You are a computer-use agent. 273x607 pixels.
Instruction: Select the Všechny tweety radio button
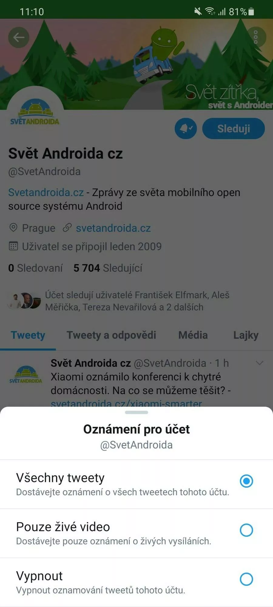[x=246, y=481]
